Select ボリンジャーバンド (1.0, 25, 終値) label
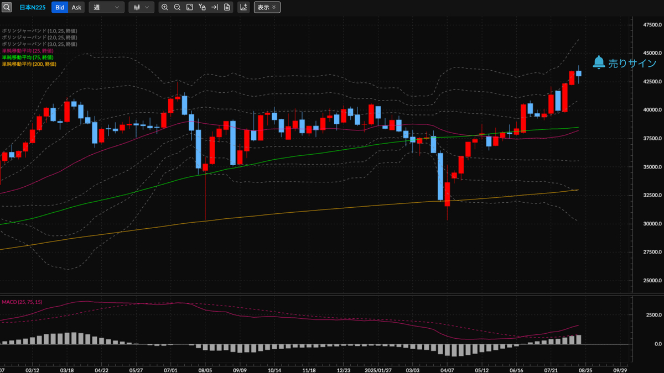 39,30
